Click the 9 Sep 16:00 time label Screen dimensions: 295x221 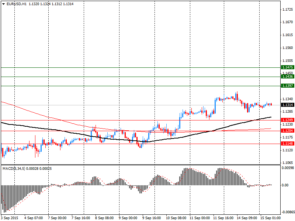coord(152,218)
